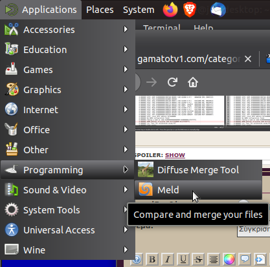
Task: Expand the Sound & Video submenu arrow
Action: pos(126,189)
